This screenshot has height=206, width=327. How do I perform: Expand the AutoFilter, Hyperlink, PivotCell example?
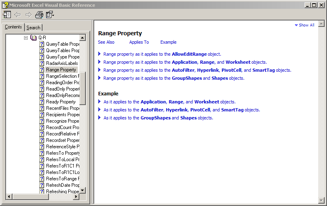tap(99, 109)
